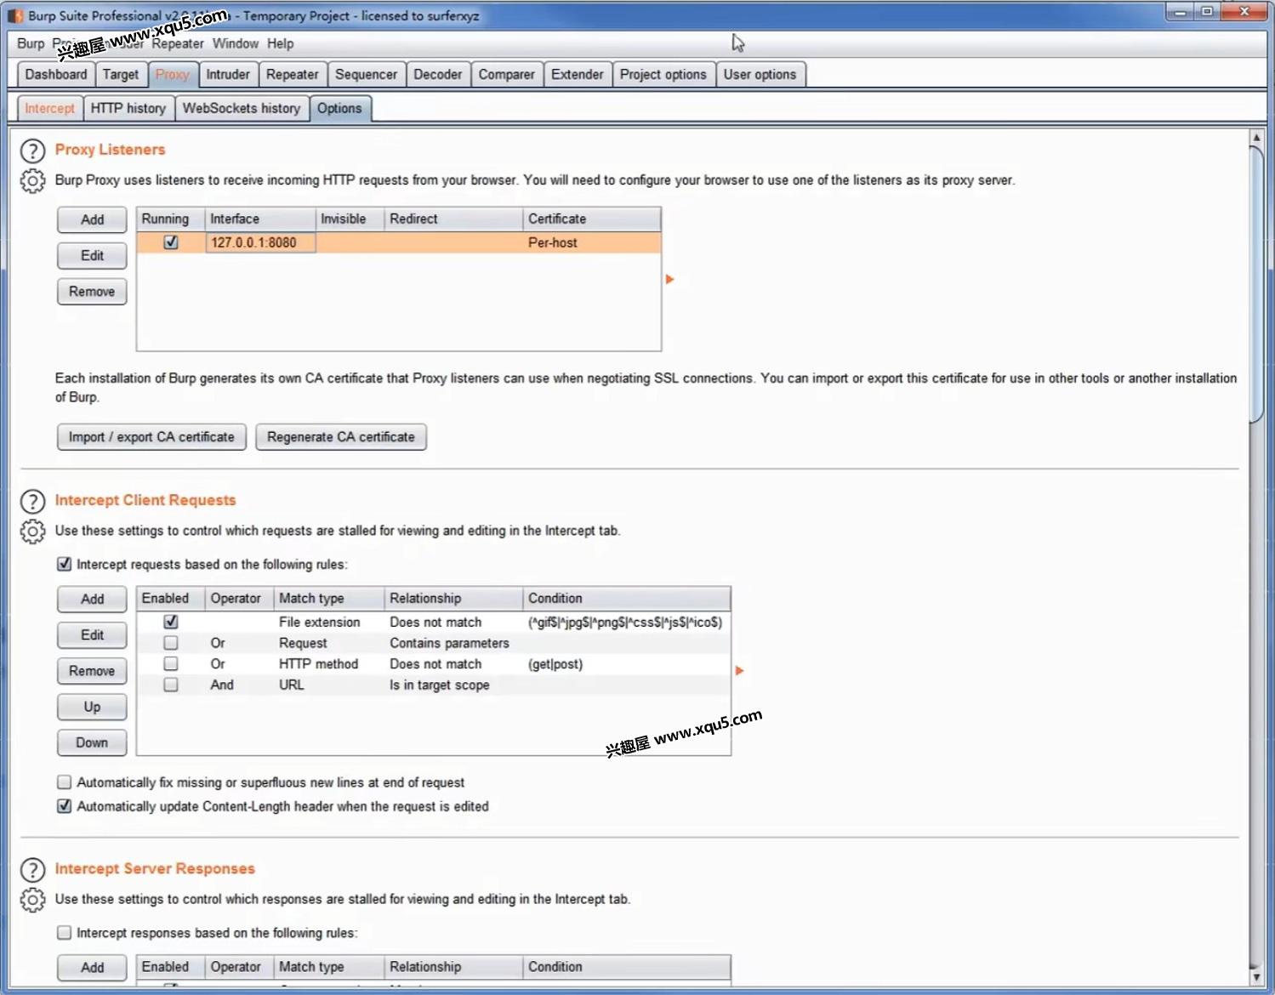
Task: Enable the URL Is in target scope rule
Action: [171, 685]
